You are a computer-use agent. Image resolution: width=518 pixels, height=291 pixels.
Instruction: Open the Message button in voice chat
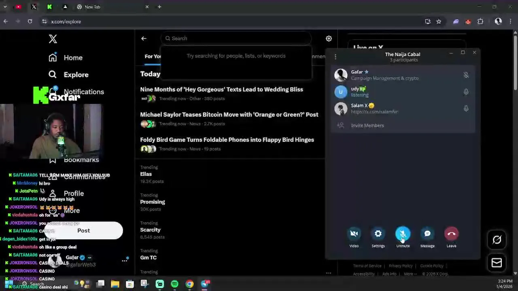coord(427,234)
